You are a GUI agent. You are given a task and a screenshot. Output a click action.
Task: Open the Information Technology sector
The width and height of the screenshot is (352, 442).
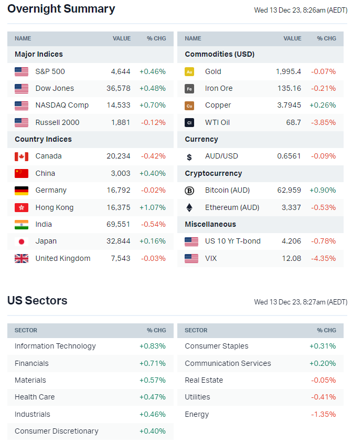tap(55, 346)
